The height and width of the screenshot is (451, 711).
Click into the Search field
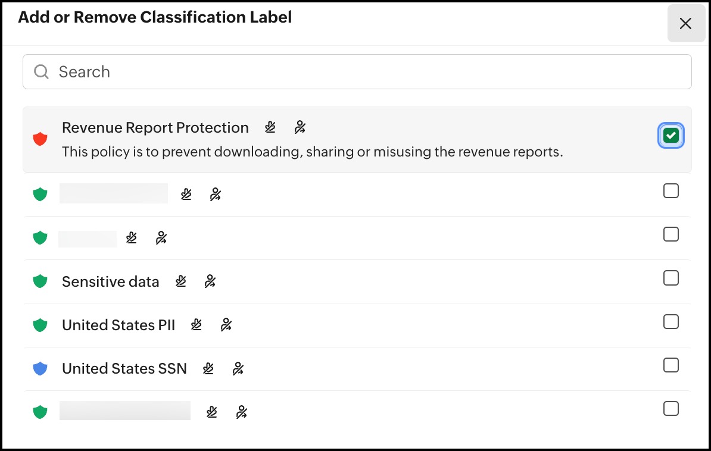(357, 71)
